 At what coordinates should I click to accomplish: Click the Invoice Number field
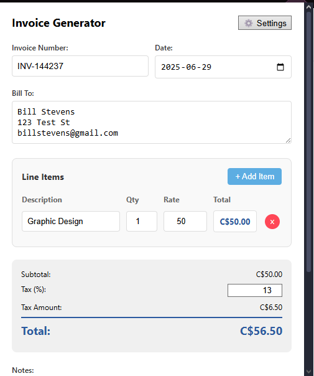tap(80, 66)
